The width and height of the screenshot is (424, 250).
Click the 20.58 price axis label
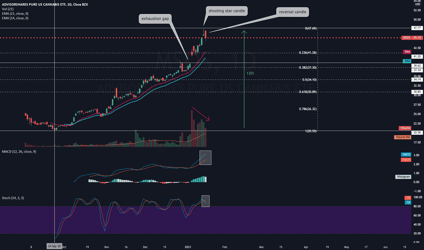[417, 132]
